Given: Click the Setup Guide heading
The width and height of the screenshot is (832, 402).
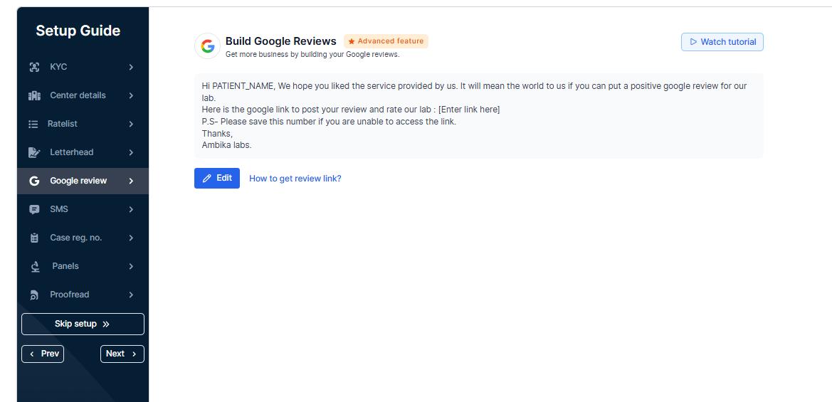Looking at the screenshot, I should (x=78, y=31).
